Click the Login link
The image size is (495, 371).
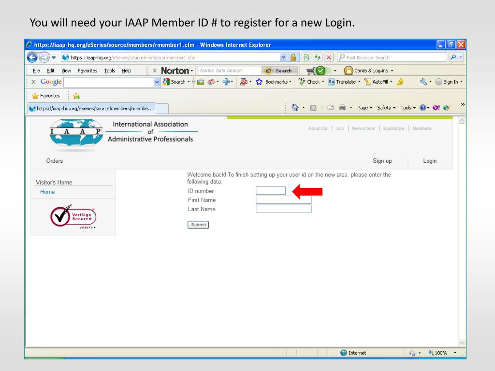coord(430,161)
